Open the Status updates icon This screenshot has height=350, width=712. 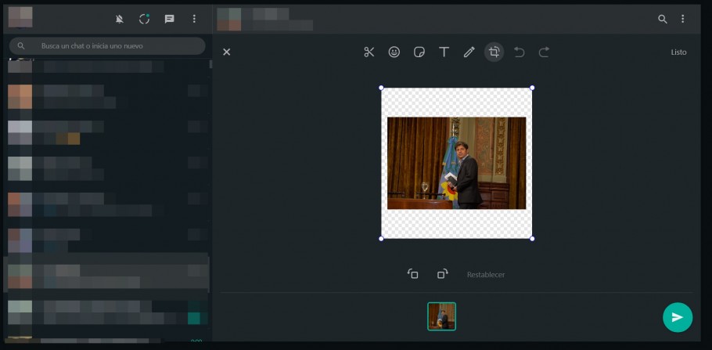click(145, 19)
